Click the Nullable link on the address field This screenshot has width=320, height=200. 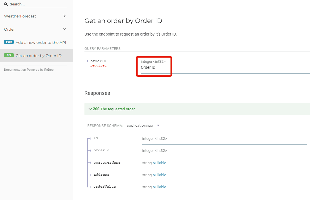(x=160, y=175)
